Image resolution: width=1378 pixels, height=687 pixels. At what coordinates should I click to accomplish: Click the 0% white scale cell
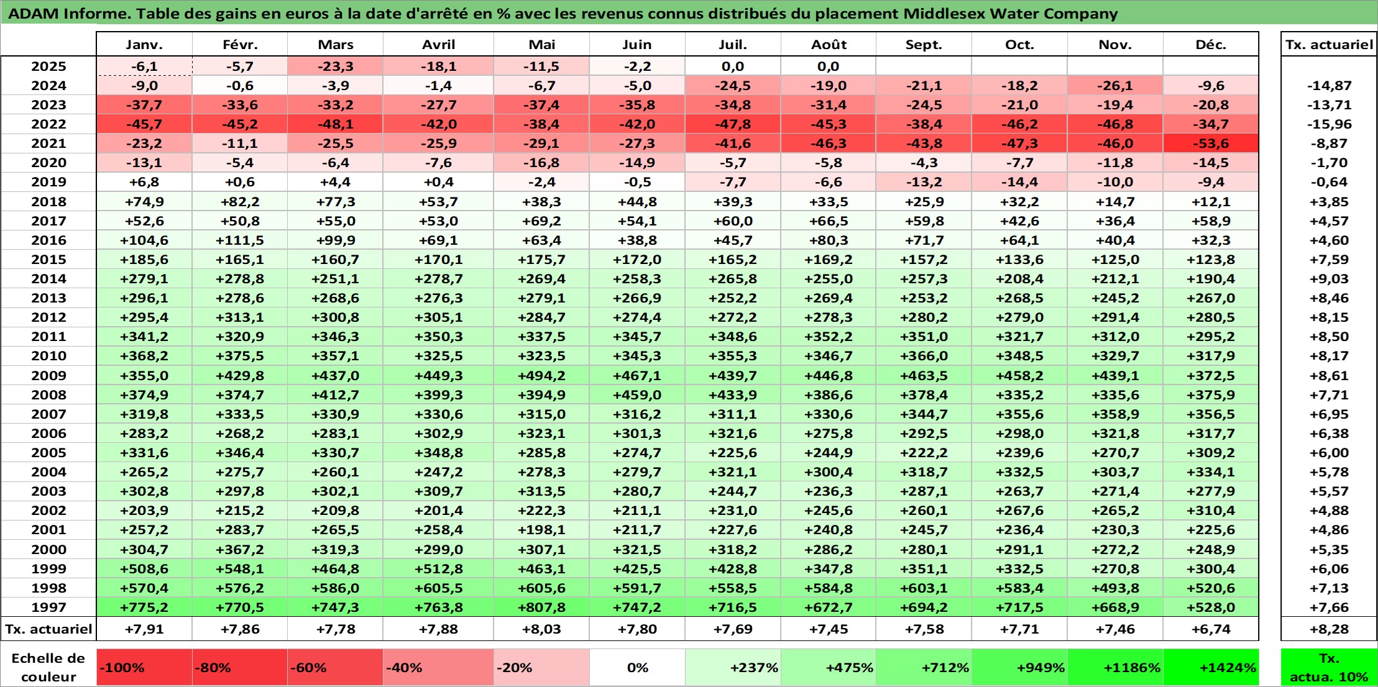coord(637,668)
